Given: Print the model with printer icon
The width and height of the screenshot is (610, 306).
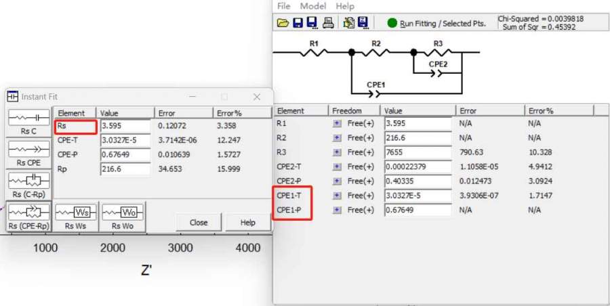Looking at the screenshot, I should [x=328, y=23].
